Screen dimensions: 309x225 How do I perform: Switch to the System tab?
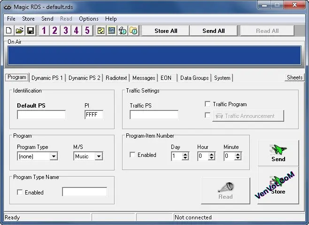222,78
